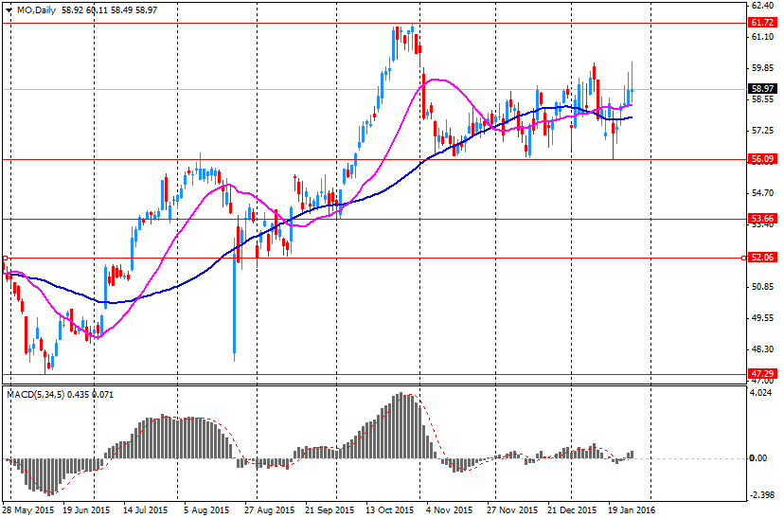The image size is (784, 518).
Task: Select the 61.72 resistance level label
Action: click(762, 23)
